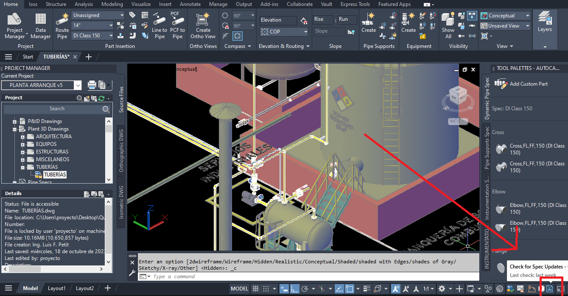568x296 pixels.
Task: Click the Add Custom Part button
Action: point(521,84)
